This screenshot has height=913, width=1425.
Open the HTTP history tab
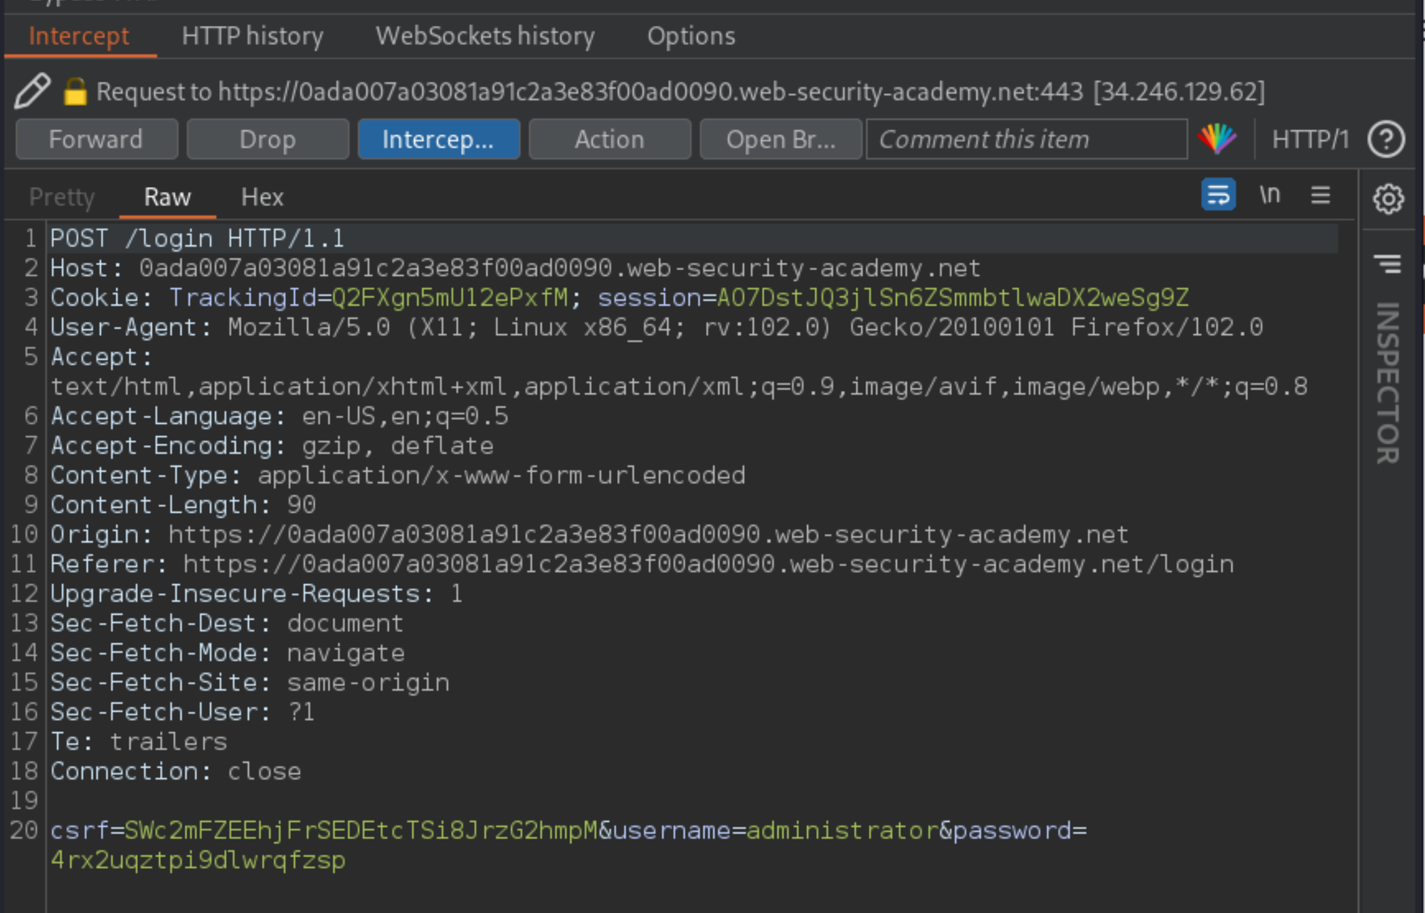[x=253, y=36]
